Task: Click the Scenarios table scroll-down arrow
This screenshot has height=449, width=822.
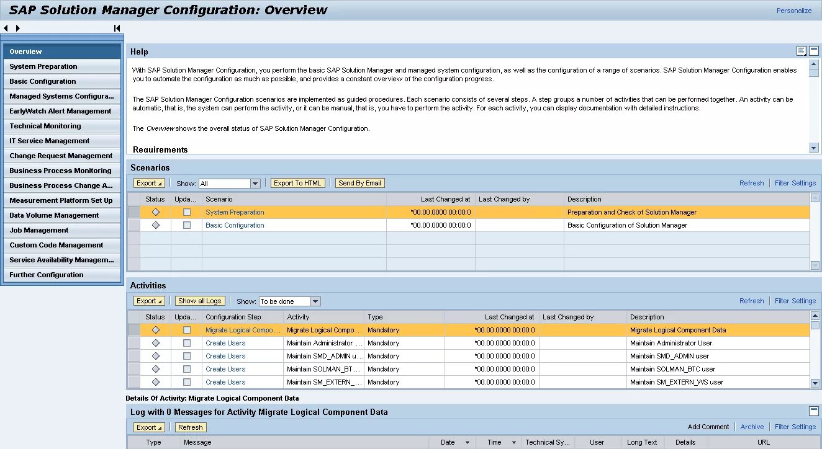Action: (815, 265)
